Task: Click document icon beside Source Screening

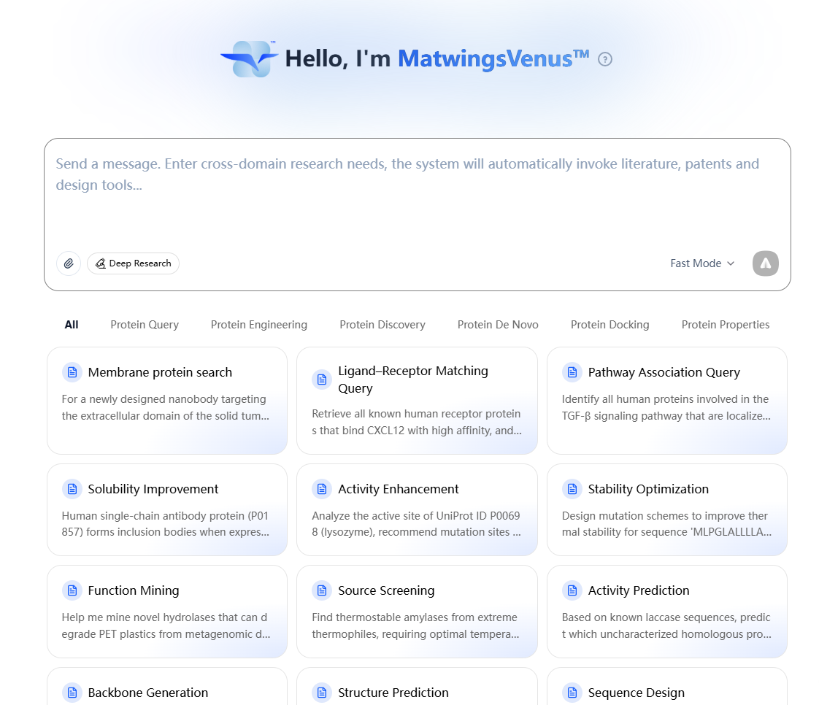Action: pyautogui.click(x=322, y=590)
